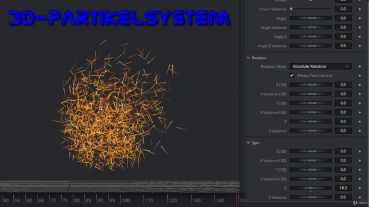Click the Angle Variance thumbwheel

[x=311, y=28]
